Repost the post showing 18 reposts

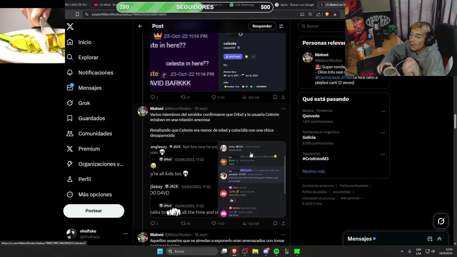(x=185, y=223)
